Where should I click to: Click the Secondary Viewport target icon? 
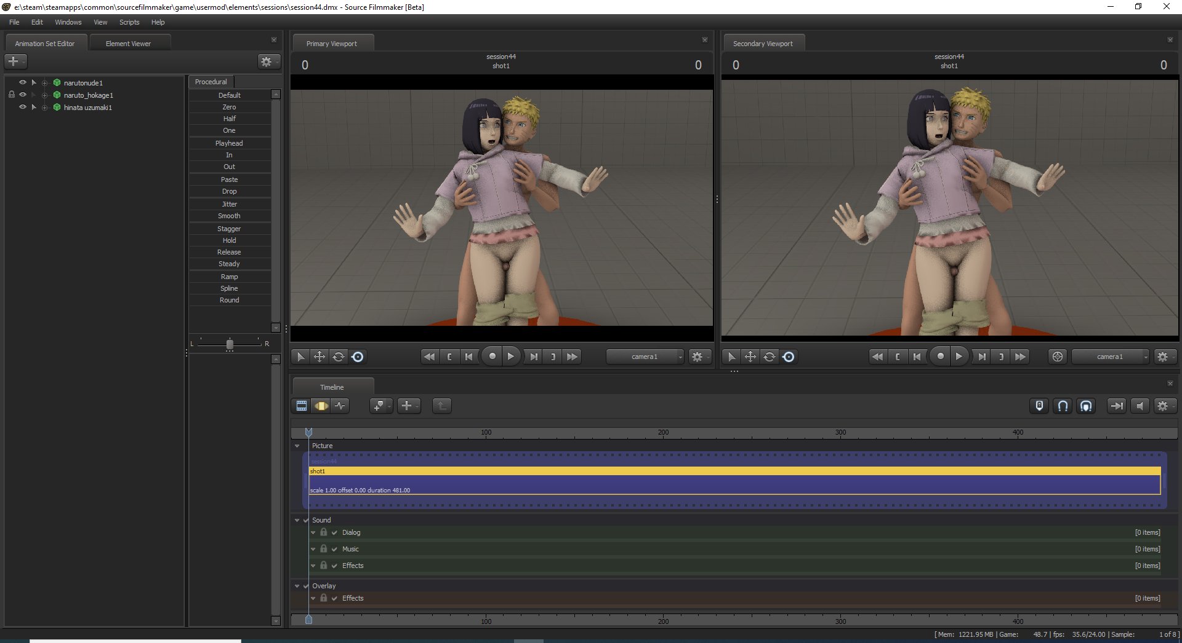pos(1058,357)
